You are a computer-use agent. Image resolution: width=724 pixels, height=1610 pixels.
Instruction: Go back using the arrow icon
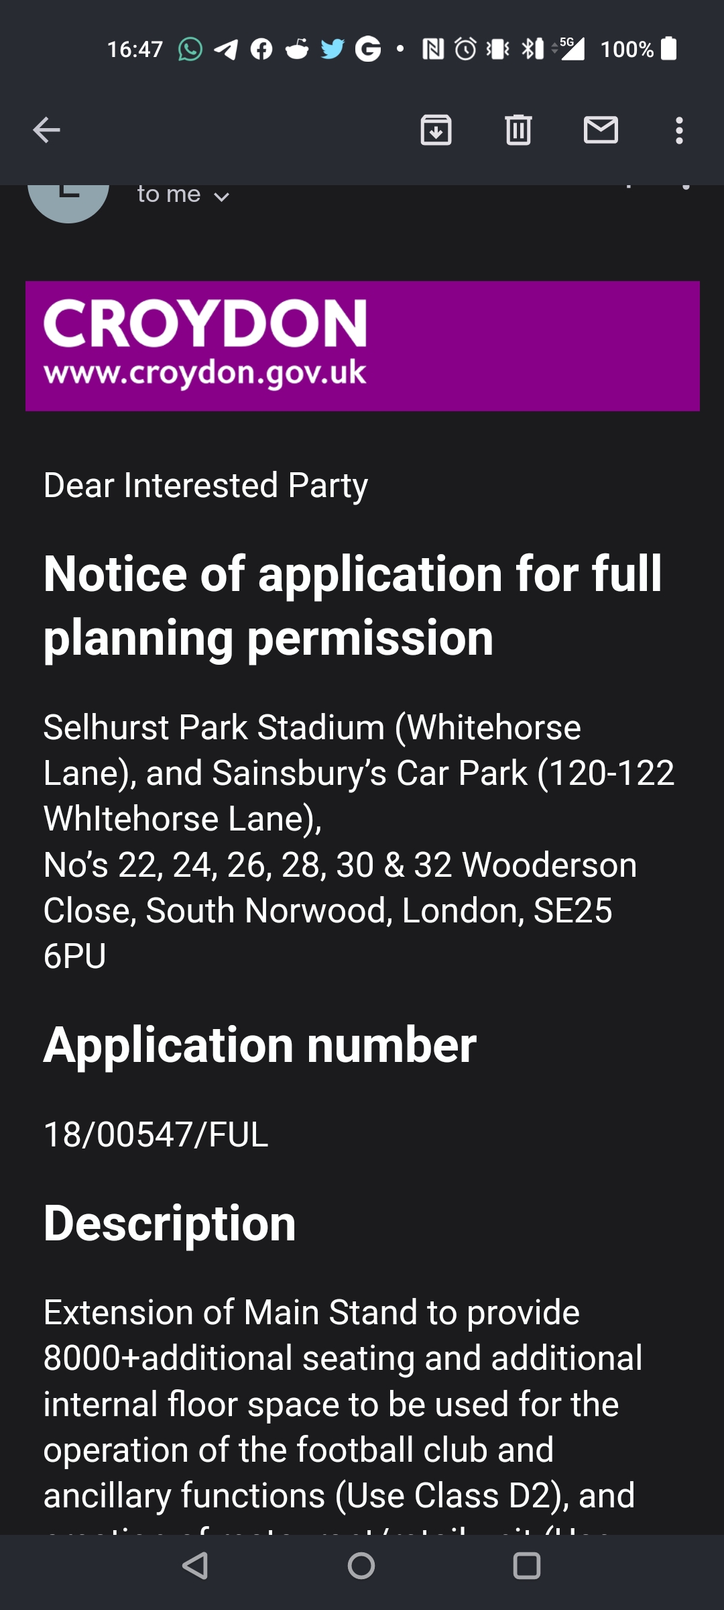pyautogui.click(x=46, y=130)
